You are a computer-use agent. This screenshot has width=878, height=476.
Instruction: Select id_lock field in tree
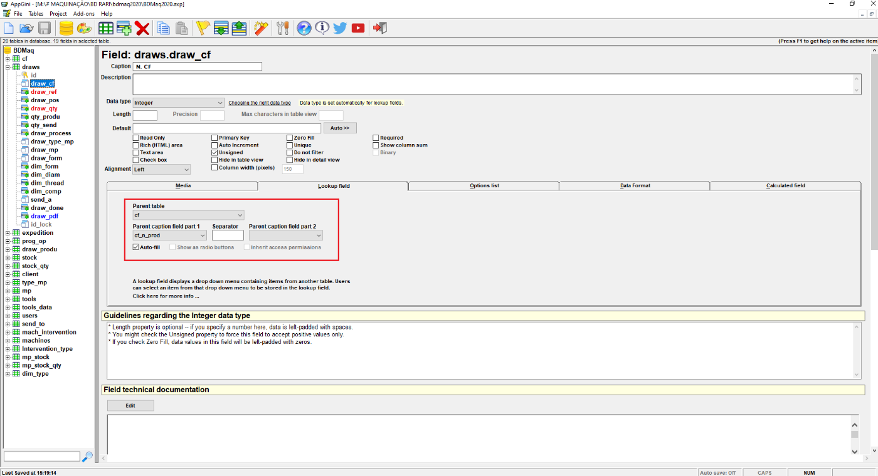(x=41, y=224)
